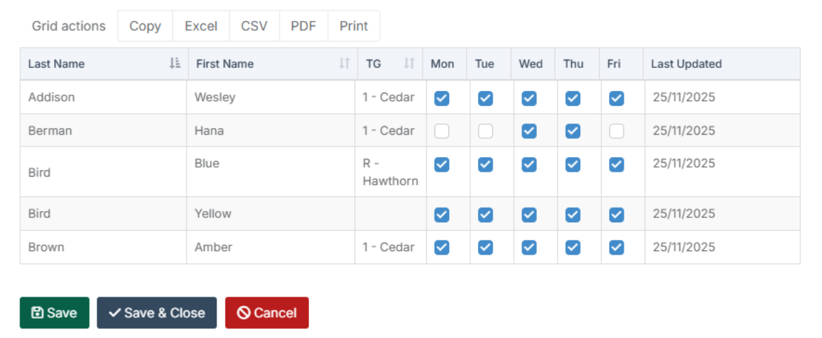Image resolution: width=822 pixels, height=338 pixels.
Task: Uncheck Thursday for Blue Bird
Action: [x=573, y=164]
